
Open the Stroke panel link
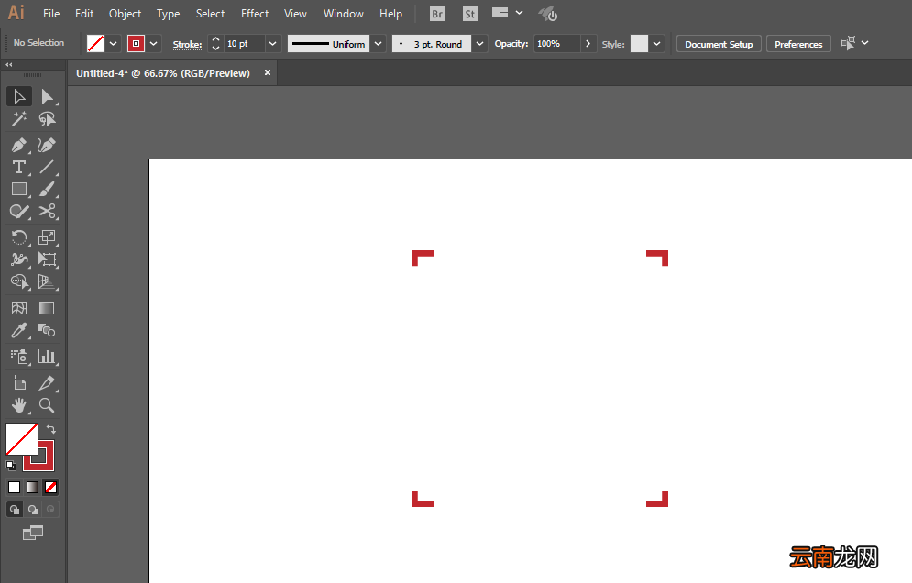coord(187,44)
